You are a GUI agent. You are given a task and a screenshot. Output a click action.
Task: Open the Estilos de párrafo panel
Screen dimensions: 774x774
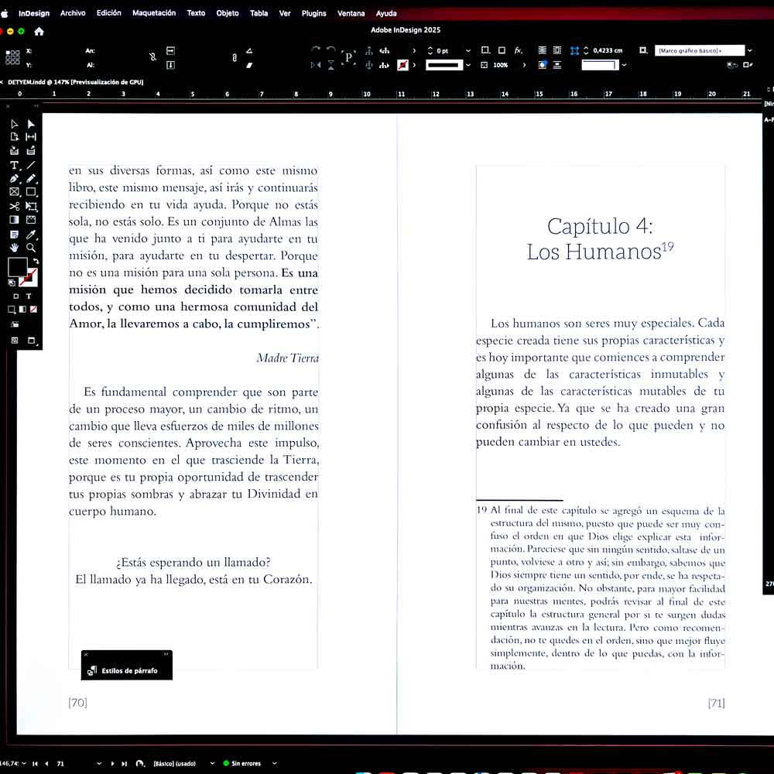[128, 671]
